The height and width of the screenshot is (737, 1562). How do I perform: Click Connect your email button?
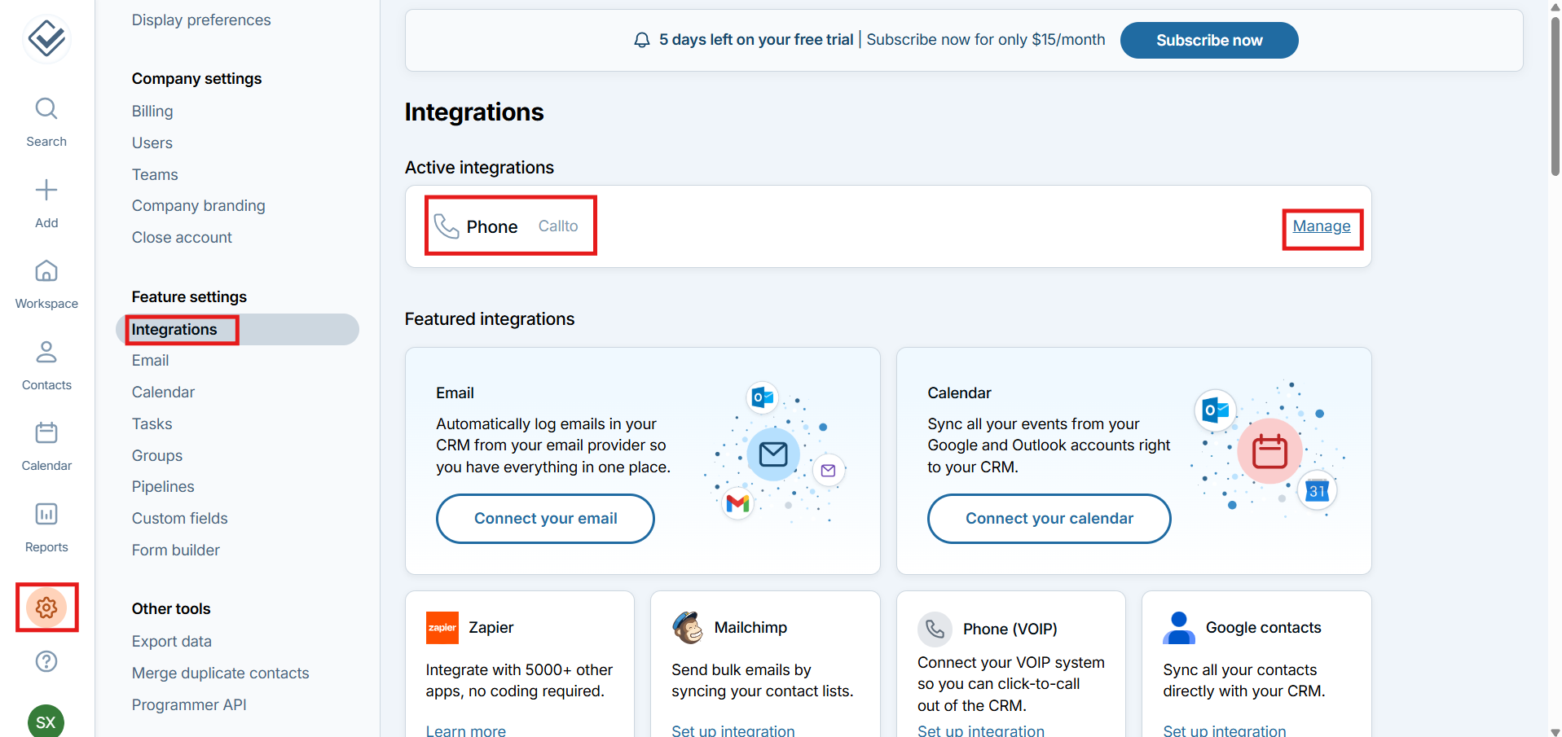[545, 519]
